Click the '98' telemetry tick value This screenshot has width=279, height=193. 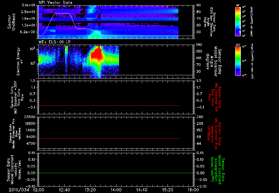point(198,137)
